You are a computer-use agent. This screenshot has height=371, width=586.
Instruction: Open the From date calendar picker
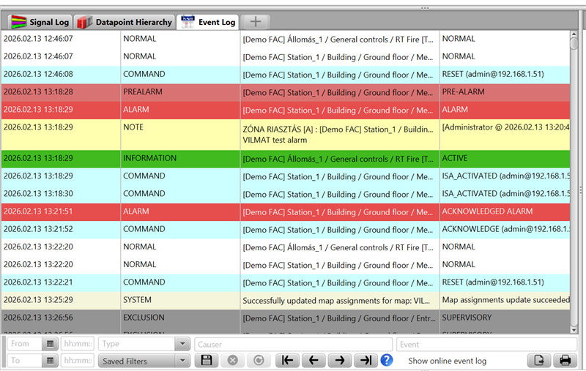pyautogui.click(x=51, y=344)
